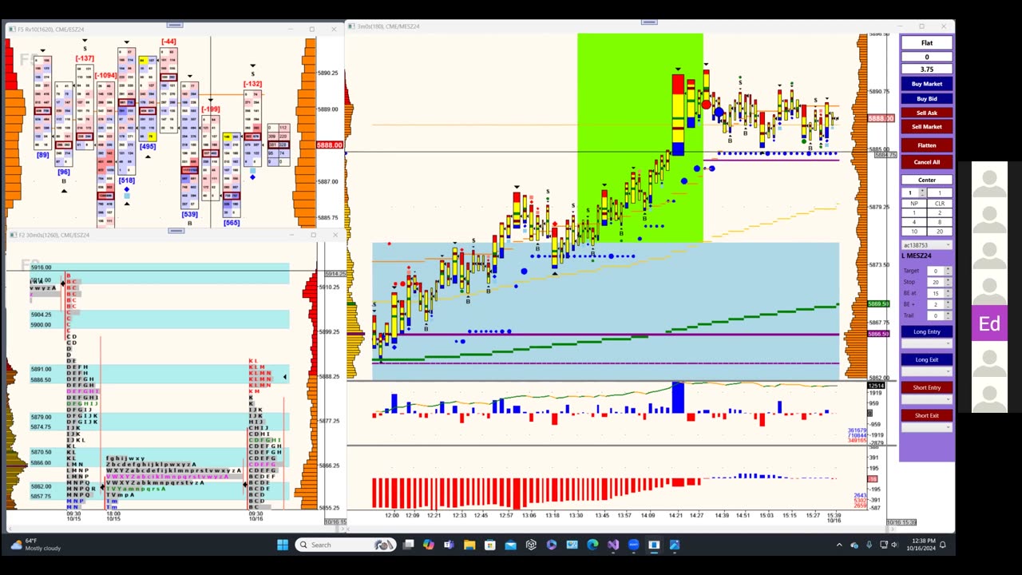Set quantity preset to 4
This screenshot has height=575, width=1022.
pos(914,222)
